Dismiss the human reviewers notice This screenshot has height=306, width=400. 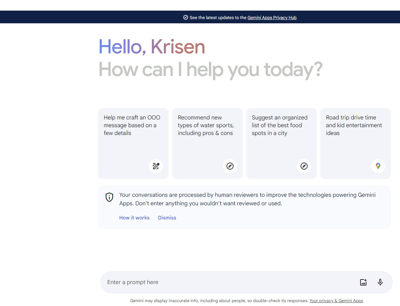(x=167, y=218)
